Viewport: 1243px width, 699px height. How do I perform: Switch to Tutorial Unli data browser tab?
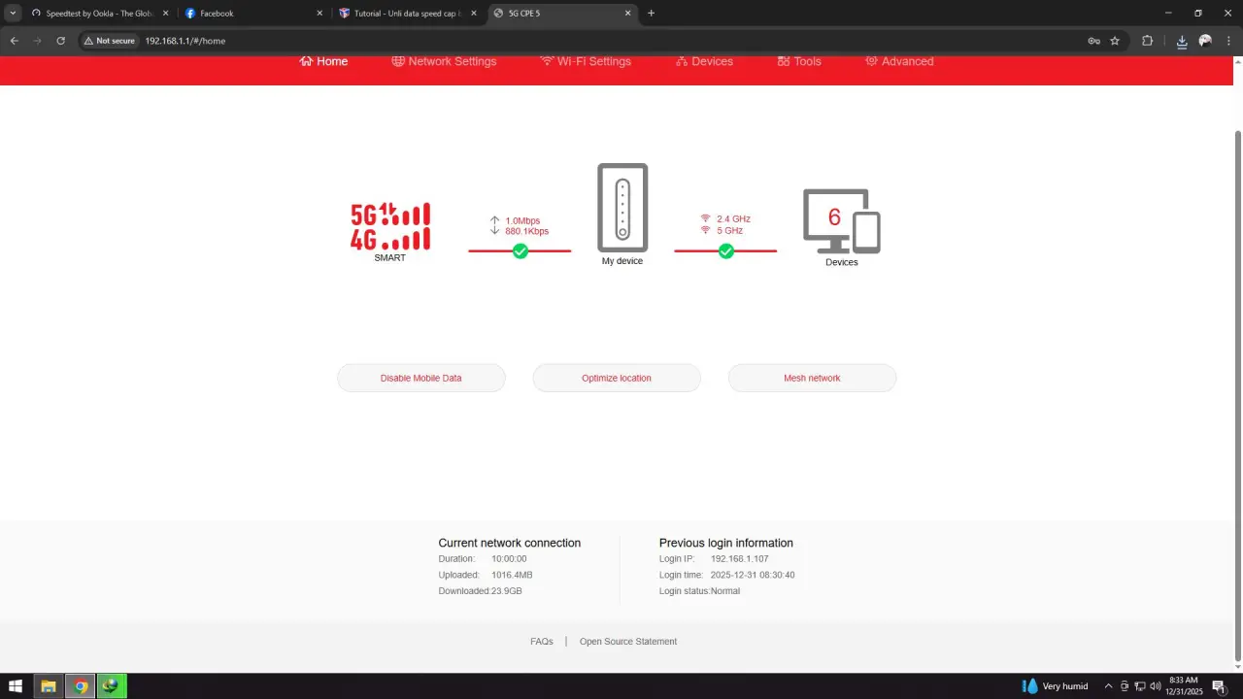click(x=408, y=14)
